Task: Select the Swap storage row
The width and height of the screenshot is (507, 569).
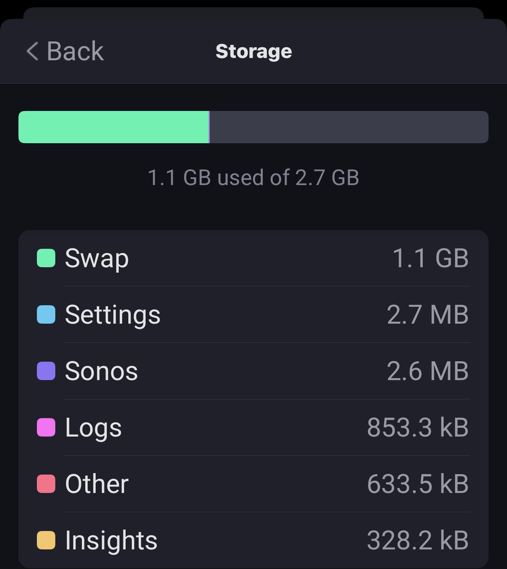Action: (253, 258)
